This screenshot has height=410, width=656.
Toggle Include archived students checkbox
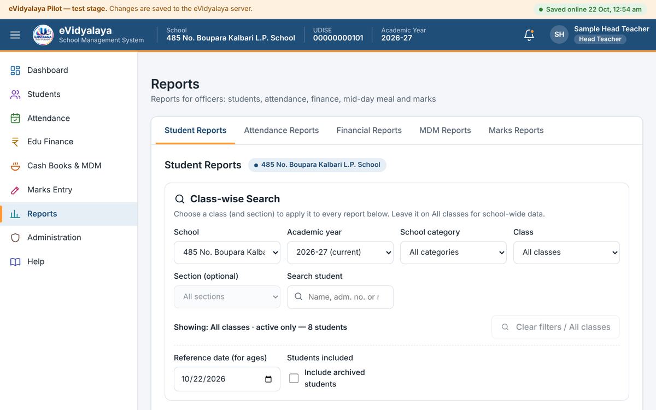click(294, 378)
